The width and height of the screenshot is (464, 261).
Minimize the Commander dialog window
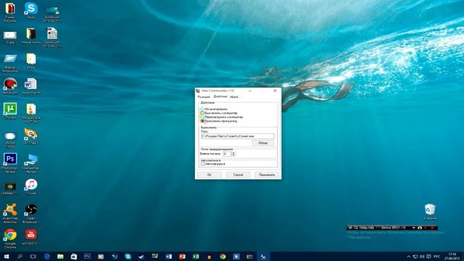pos(250,91)
